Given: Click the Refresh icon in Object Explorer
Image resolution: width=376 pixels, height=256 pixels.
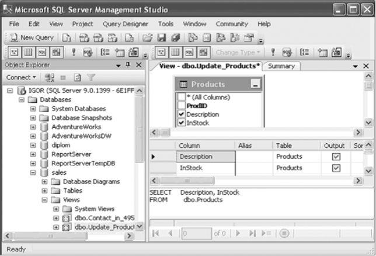Looking at the screenshot, I should coord(77,77).
